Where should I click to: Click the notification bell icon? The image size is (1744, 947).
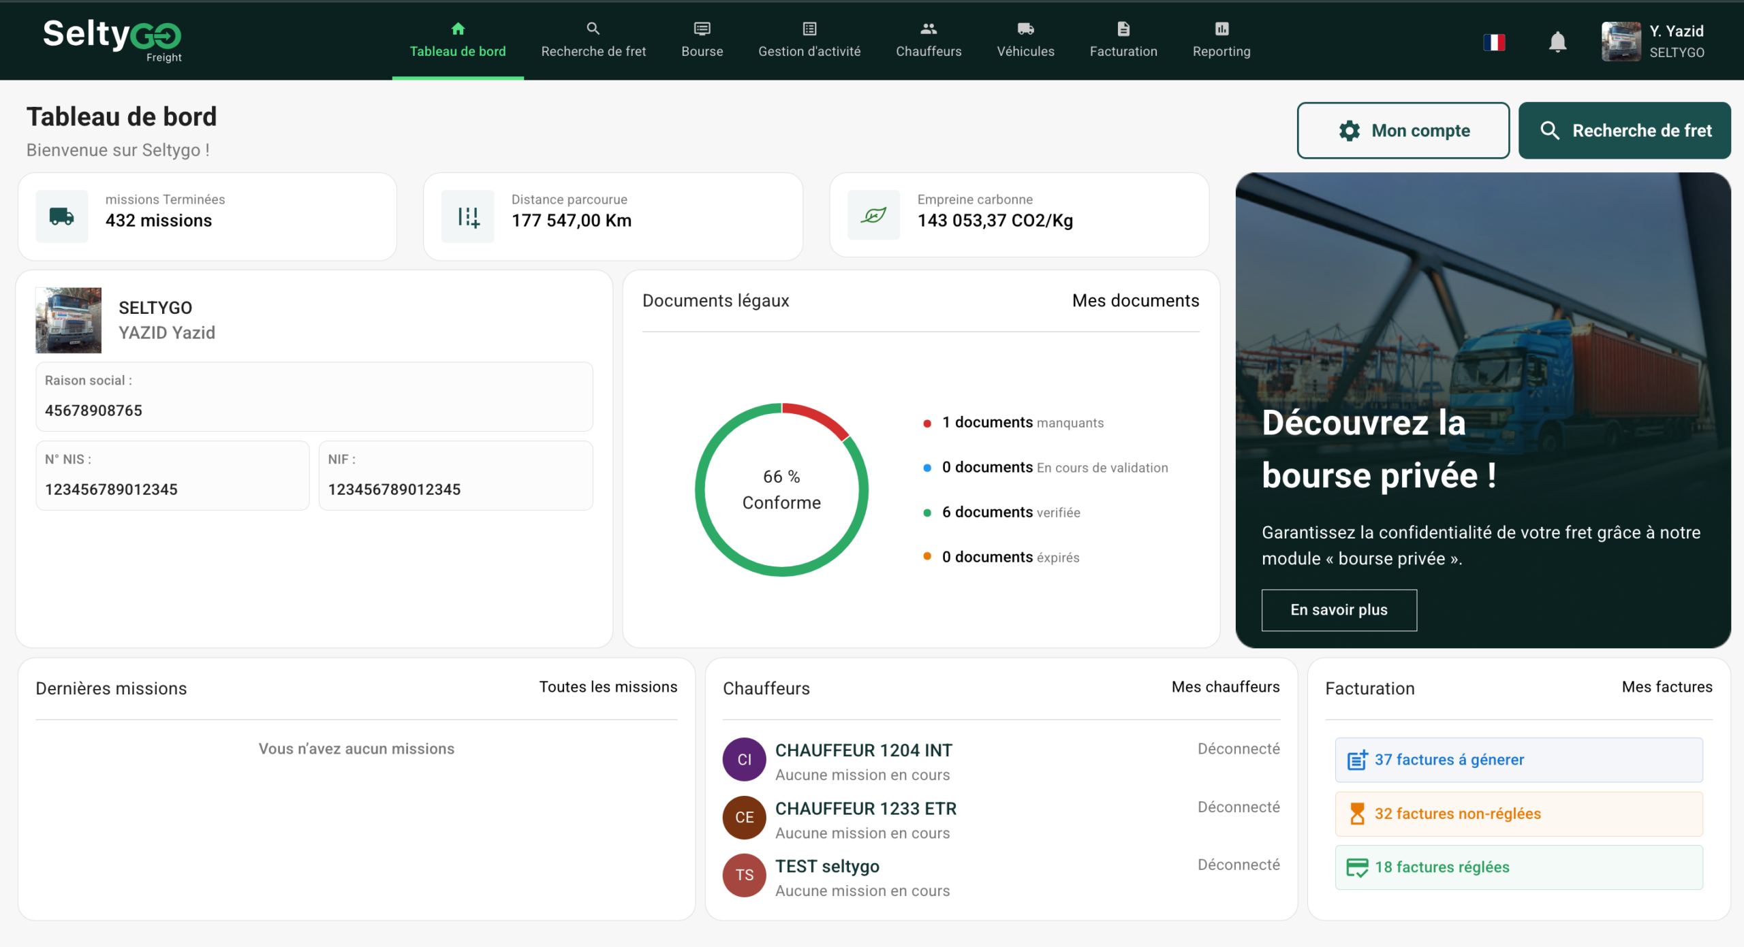click(x=1557, y=42)
